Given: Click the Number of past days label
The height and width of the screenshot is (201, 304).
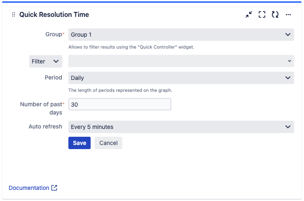Looking at the screenshot, I should 41,108.
